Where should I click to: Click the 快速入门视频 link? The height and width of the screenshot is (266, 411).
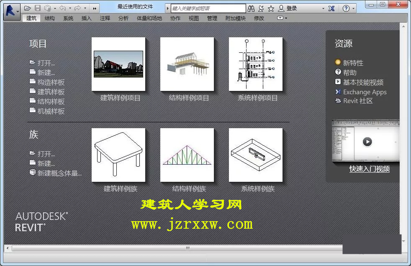coord(370,169)
